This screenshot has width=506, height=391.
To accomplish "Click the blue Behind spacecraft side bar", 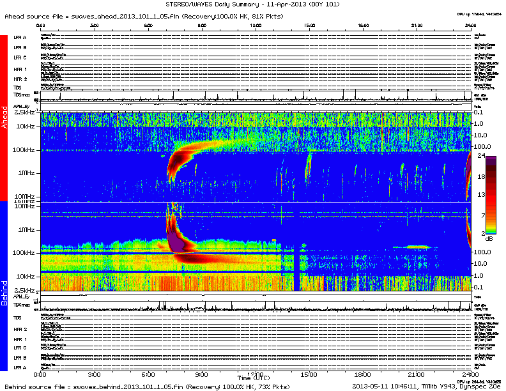I will click(4, 287).
